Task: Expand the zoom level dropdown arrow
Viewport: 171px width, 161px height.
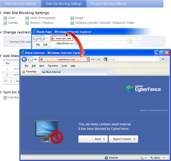Action: pos(164,158)
